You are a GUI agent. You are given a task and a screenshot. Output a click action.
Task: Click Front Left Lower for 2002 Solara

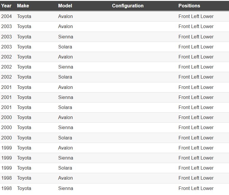(196, 77)
